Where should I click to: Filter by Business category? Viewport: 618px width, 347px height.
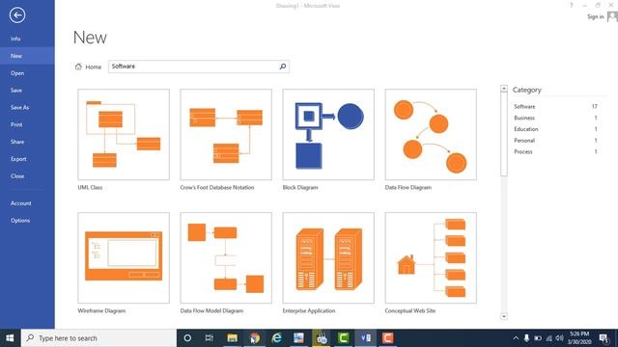pyautogui.click(x=556, y=118)
